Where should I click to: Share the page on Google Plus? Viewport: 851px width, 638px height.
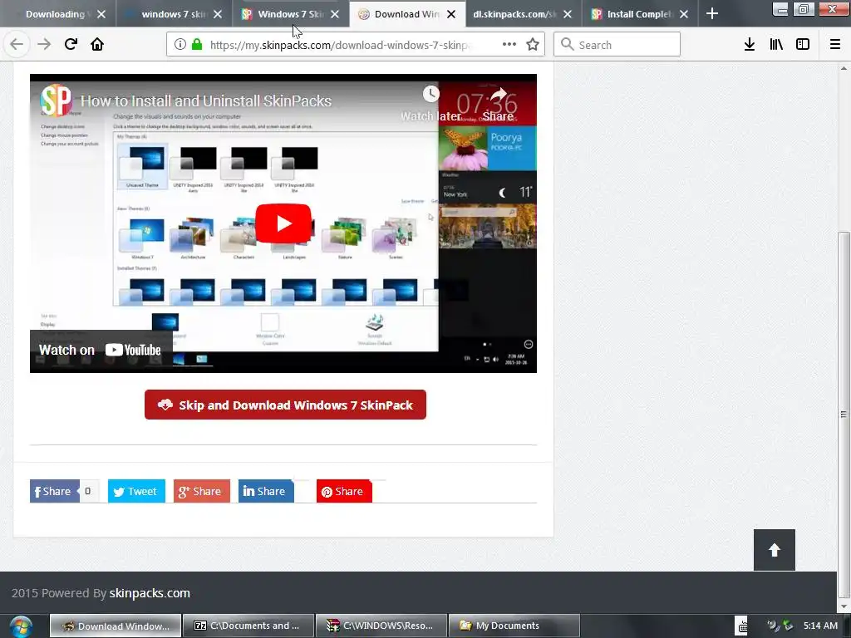pyautogui.click(x=201, y=491)
